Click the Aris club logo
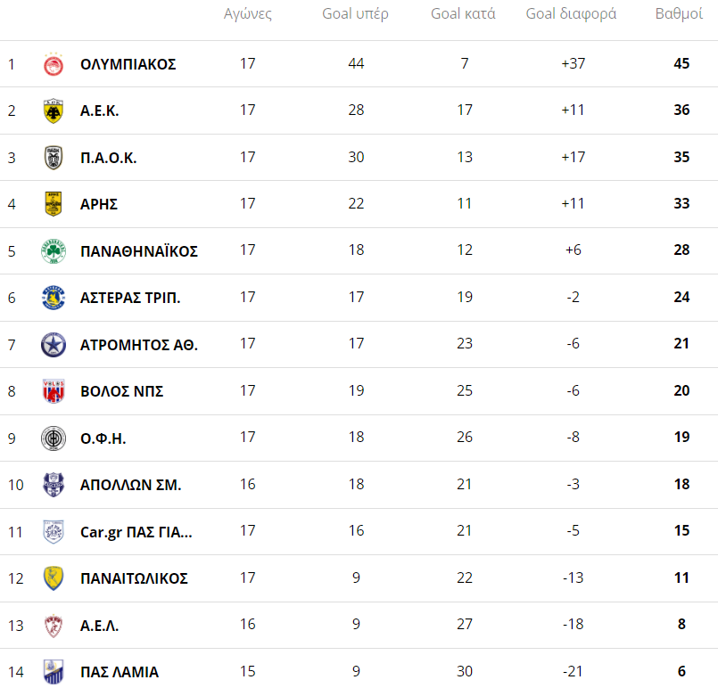 [54, 204]
